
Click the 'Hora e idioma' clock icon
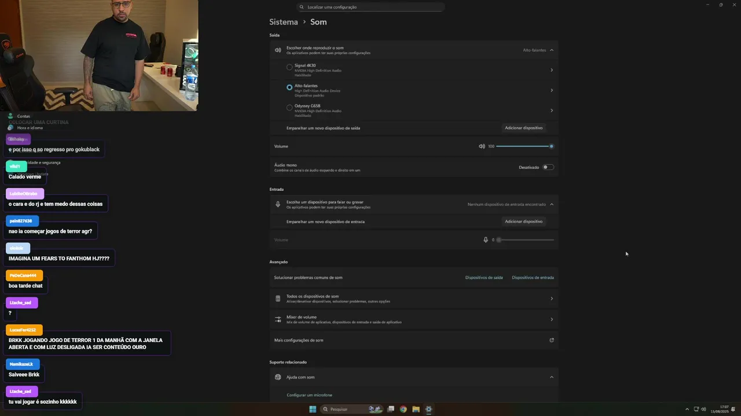pyautogui.click(x=10, y=128)
